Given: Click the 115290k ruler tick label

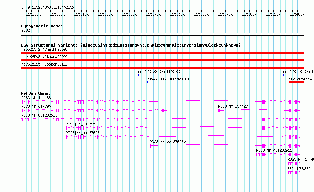Looking at the screenshot, I should click(33, 14).
